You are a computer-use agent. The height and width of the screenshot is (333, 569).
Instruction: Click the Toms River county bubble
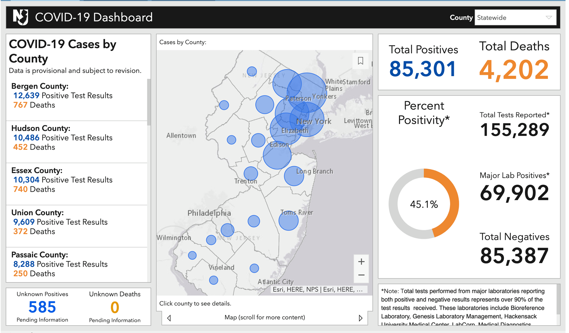[x=288, y=221]
